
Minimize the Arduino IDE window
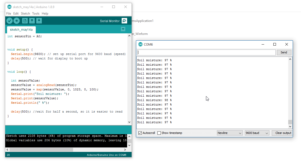coord(102,7)
